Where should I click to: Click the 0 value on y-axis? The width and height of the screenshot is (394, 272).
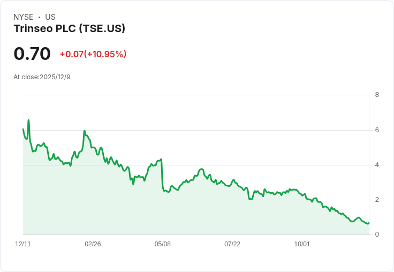[x=377, y=235]
